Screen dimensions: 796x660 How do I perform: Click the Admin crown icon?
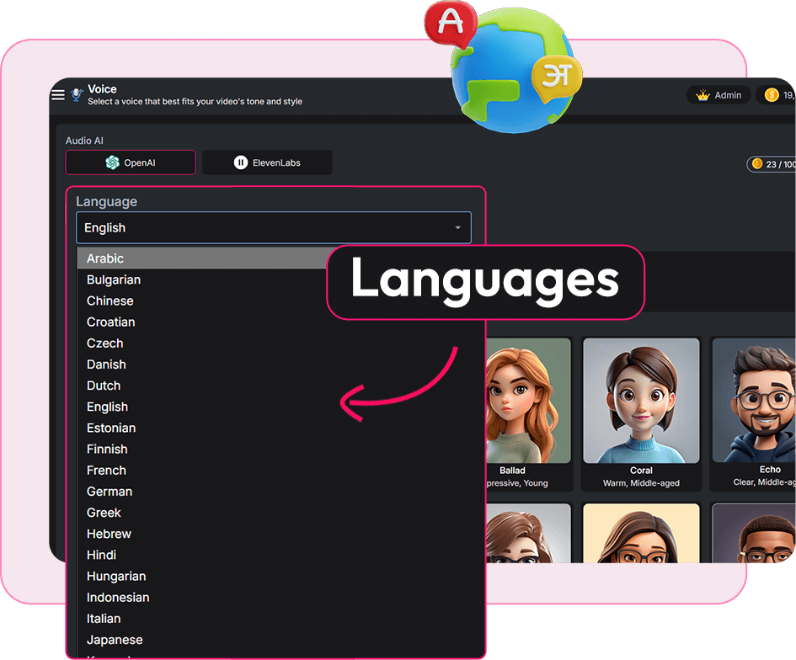tap(703, 96)
